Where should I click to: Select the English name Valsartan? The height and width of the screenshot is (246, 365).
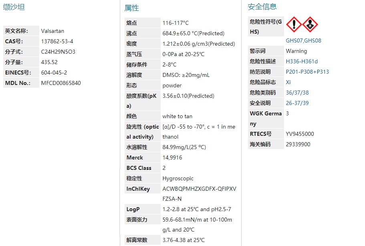52,31
